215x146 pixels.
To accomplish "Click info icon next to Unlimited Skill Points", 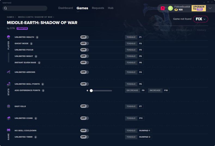I will pos(43,84).
